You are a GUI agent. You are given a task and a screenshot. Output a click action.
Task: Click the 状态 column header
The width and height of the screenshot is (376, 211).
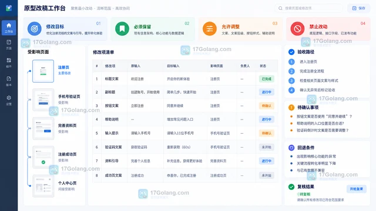tap(263, 66)
